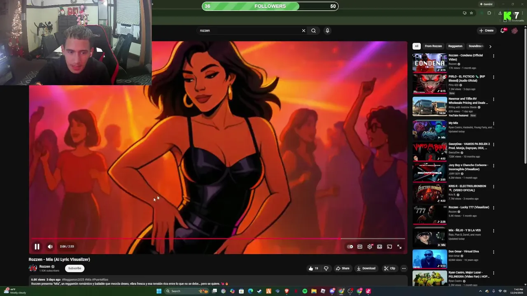Share the Rozzen Mia video
Image resolution: width=527 pixels, height=296 pixels.
[x=343, y=268]
